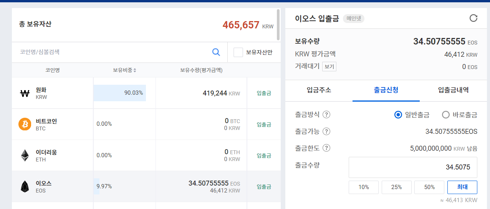The width and height of the screenshot is (490, 209).
Task: Click the 코인명 column header
Action: [x=53, y=70]
